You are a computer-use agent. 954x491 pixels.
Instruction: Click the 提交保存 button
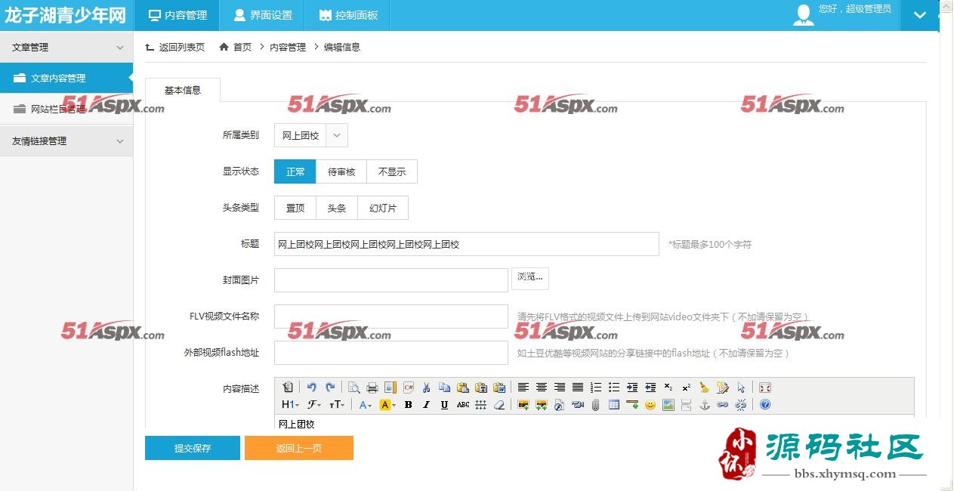pyautogui.click(x=193, y=448)
